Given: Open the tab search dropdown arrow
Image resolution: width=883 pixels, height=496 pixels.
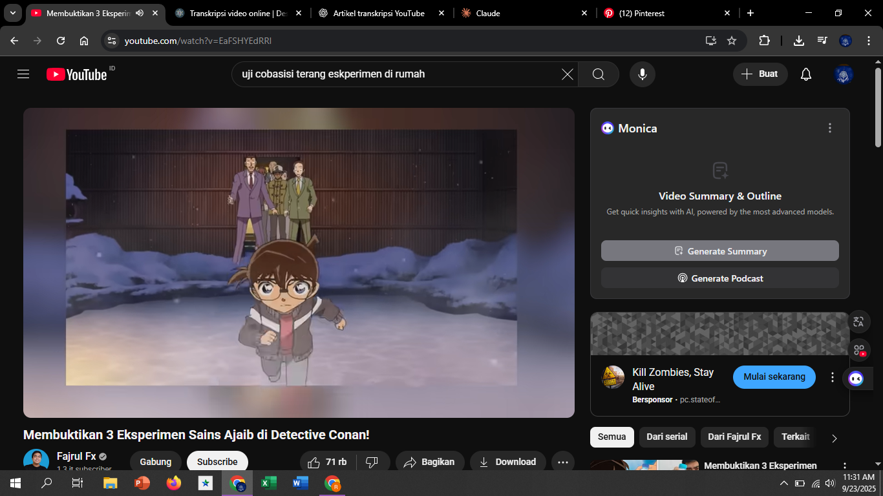Looking at the screenshot, I should (x=12, y=13).
